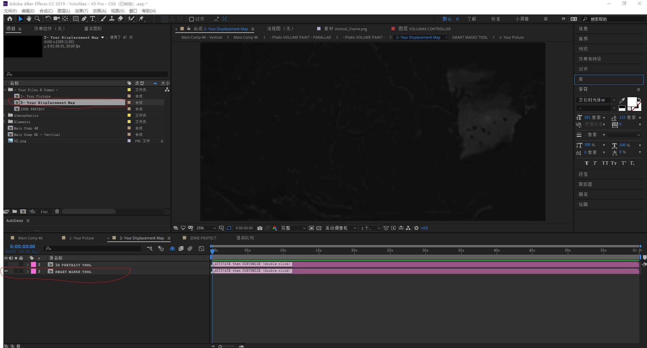Switch to 渲染队列 render queue tab
647x348 pixels.
tap(245, 238)
